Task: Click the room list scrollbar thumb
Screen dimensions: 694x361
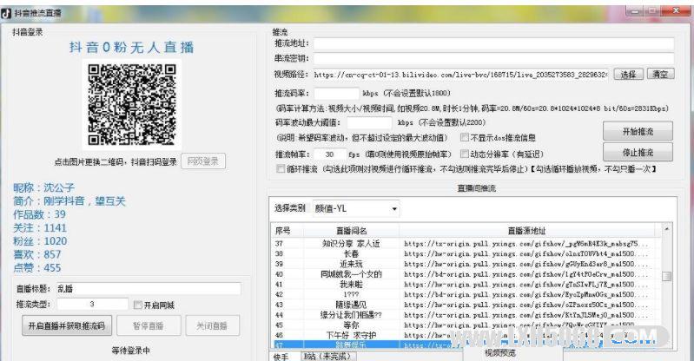Action: point(666,277)
